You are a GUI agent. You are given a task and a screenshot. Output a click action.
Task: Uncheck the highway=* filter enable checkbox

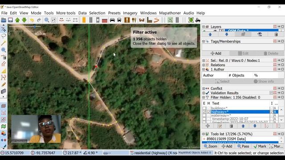coord(204,112)
